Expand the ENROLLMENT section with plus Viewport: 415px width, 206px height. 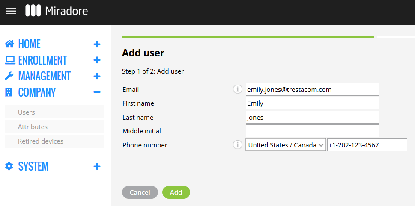(x=97, y=60)
